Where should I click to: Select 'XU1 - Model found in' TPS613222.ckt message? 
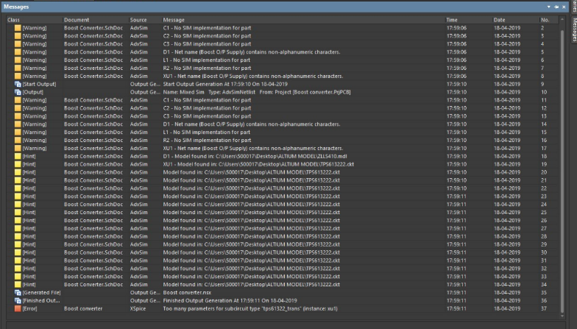[258, 164]
